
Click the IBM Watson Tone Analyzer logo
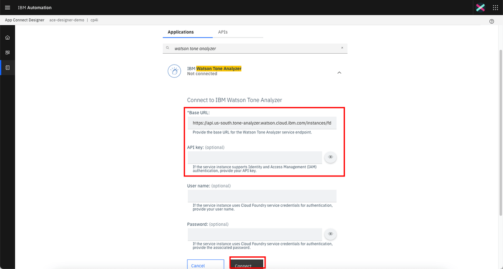pos(174,71)
